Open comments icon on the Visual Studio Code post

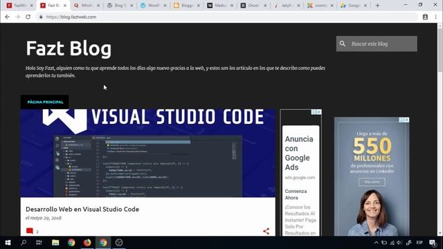click(30, 231)
